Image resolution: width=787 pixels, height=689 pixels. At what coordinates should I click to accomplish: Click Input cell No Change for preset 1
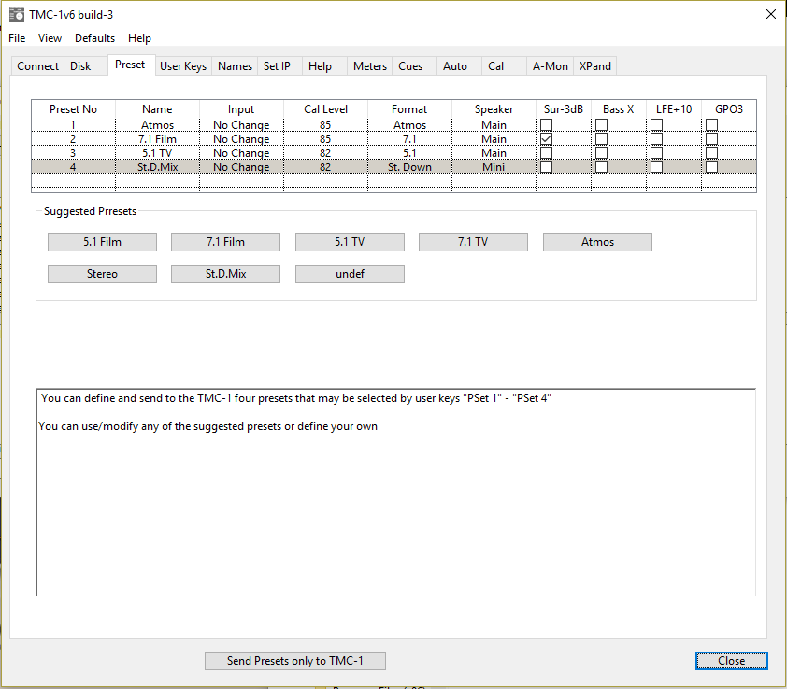tap(241, 125)
